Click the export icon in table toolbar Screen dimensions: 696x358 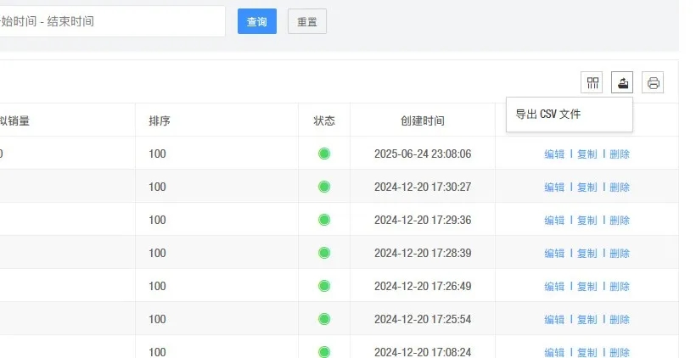pyautogui.click(x=622, y=82)
